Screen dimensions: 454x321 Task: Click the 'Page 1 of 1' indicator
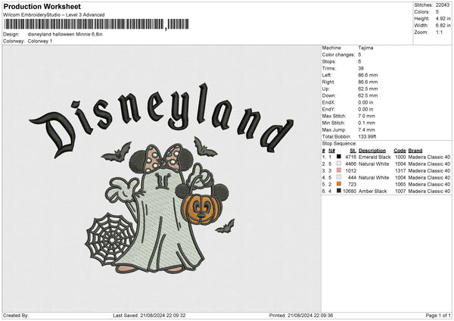[x=438, y=315]
